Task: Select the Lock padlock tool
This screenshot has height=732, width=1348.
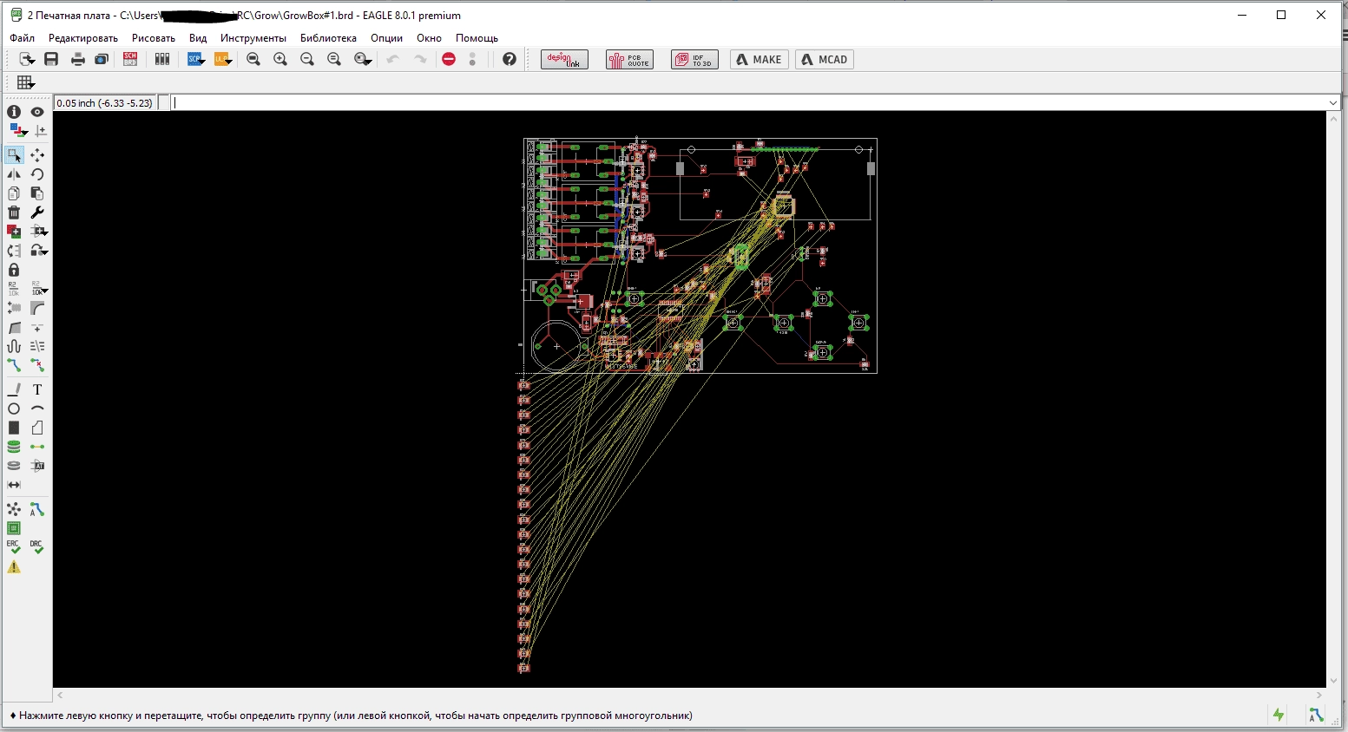Action: pyautogui.click(x=14, y=270)
